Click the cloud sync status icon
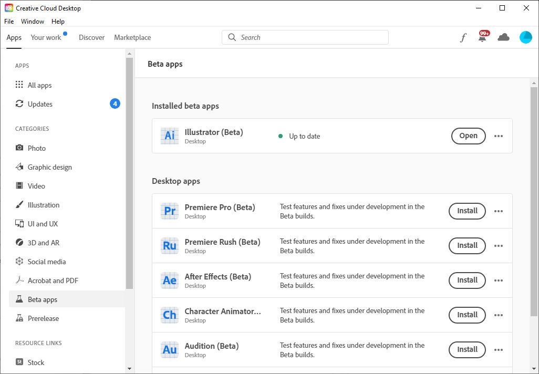 503,37
